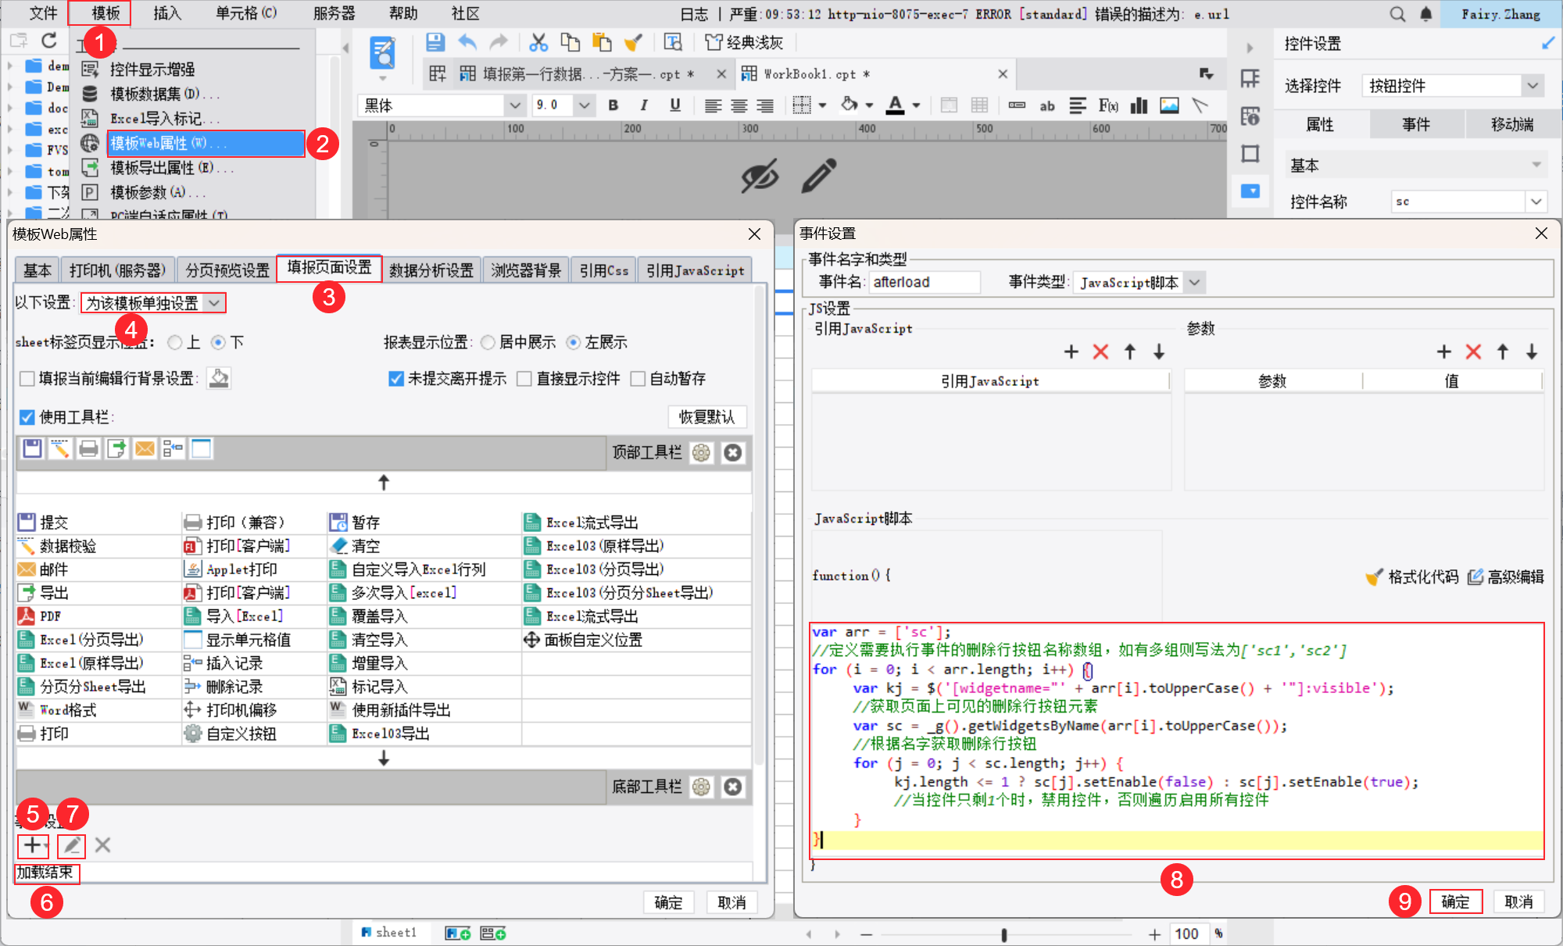Image resolution: width=1563 pixels, height=946 pixels.
Task: Switch to the Reference JavaScript tab
Action: point(695,270)
